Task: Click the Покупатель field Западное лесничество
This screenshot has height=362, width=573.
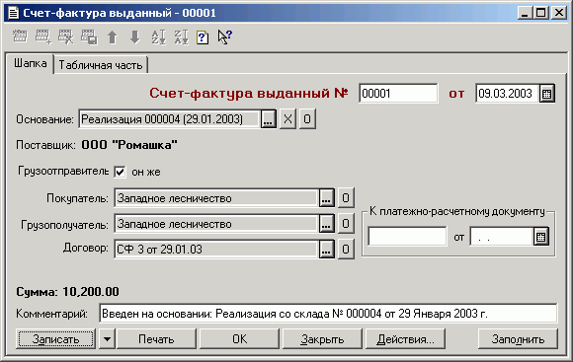Action: coord(216,198)
